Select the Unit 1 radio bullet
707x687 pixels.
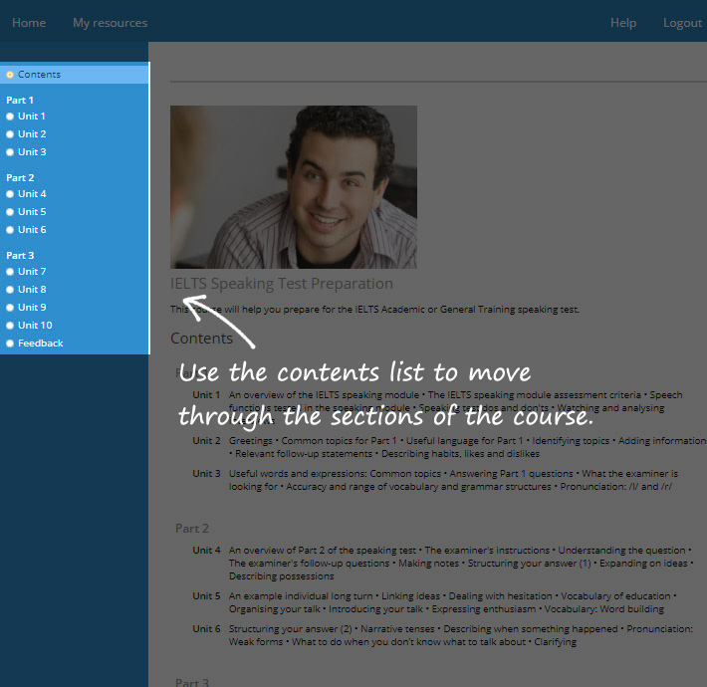click(10, 116)
